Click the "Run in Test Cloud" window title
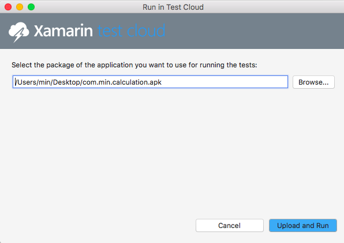 (x=173, y=7)
